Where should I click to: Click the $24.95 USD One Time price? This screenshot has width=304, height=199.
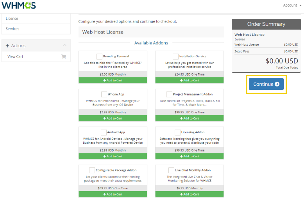click(x=190, y=74)
